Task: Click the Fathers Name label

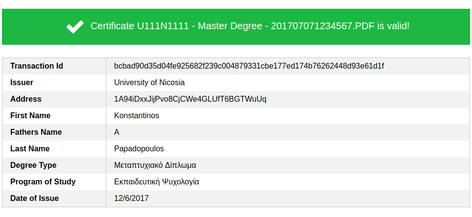Action: [x=36, y=132]
